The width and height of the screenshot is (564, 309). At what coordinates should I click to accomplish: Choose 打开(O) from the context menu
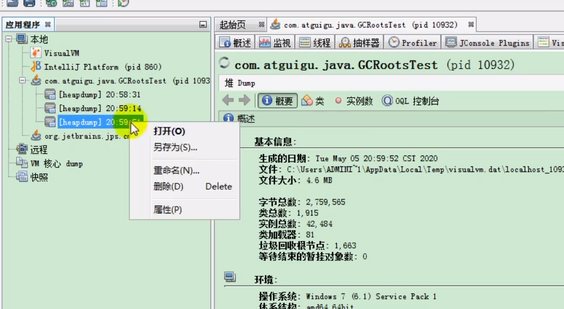(169, 131)
